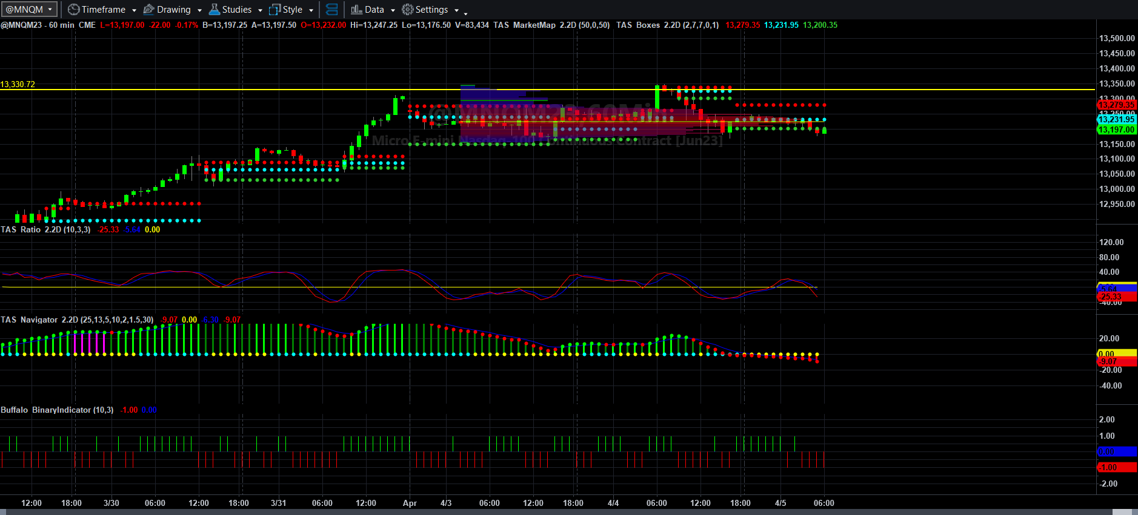Open the @MNQM symbol combo box
This screenshot has height=515, width=1138.
click(30, 9)
